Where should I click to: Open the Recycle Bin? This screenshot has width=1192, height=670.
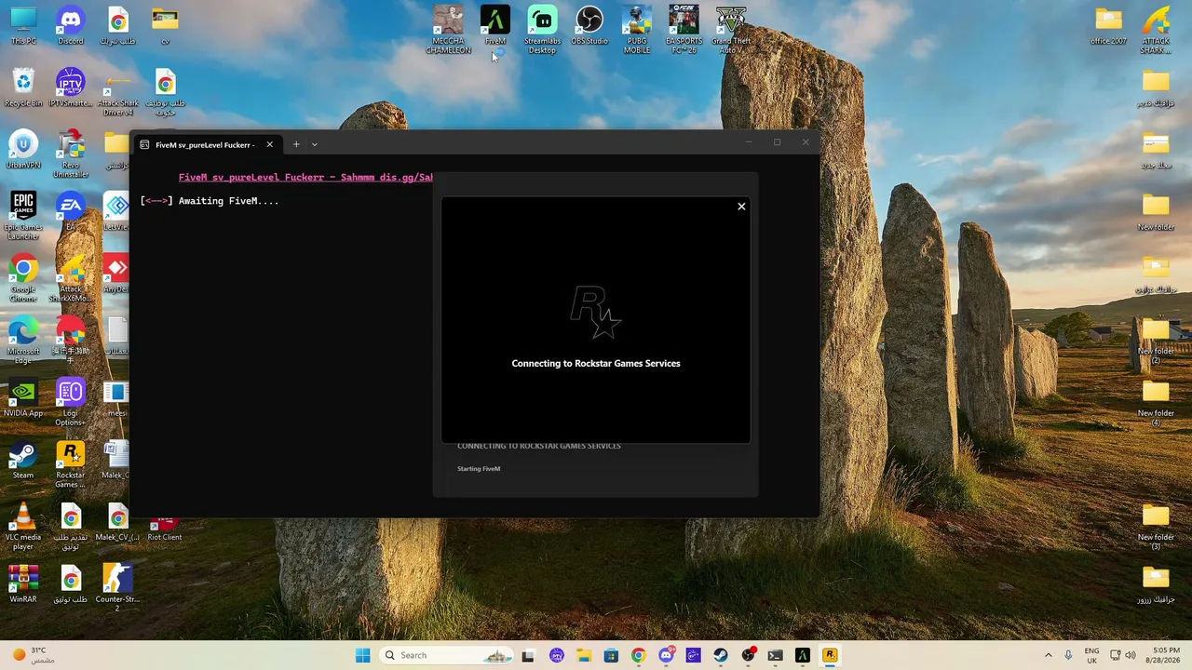(x=23, y=88)
